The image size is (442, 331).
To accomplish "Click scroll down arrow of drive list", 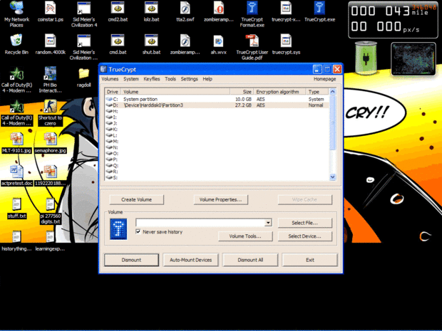I will 333,177.
